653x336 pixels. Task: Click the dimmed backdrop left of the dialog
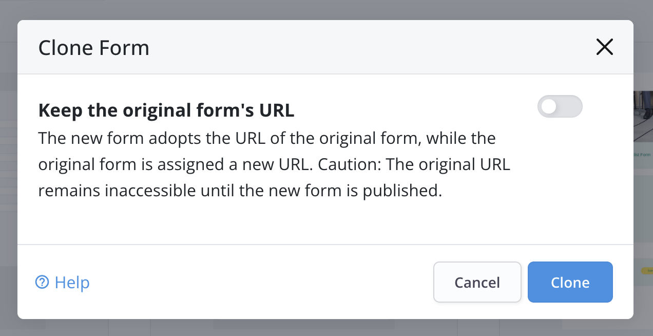8,170
